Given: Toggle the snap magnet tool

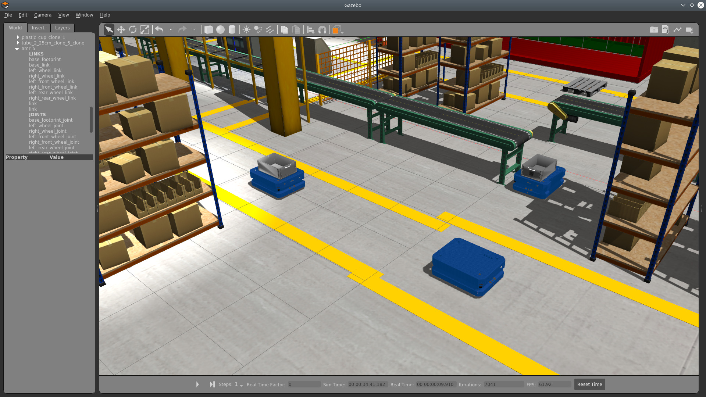Looking at the screenshot, I should 322,30.
